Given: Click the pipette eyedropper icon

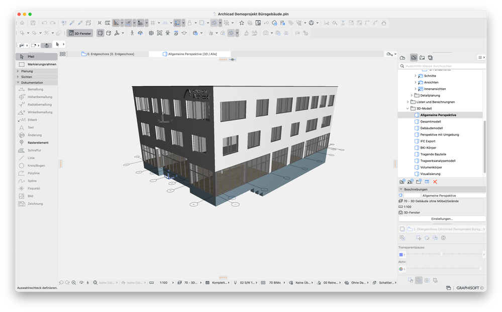Looking at the screenshot, I should point(72,23).
